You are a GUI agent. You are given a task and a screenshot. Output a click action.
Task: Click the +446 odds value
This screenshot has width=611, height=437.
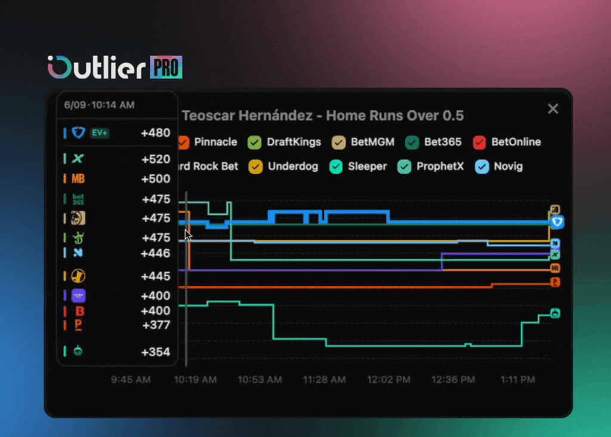pos(156,253)
